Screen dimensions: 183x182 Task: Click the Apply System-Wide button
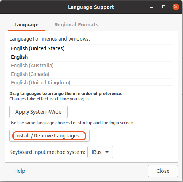(38, 112)
